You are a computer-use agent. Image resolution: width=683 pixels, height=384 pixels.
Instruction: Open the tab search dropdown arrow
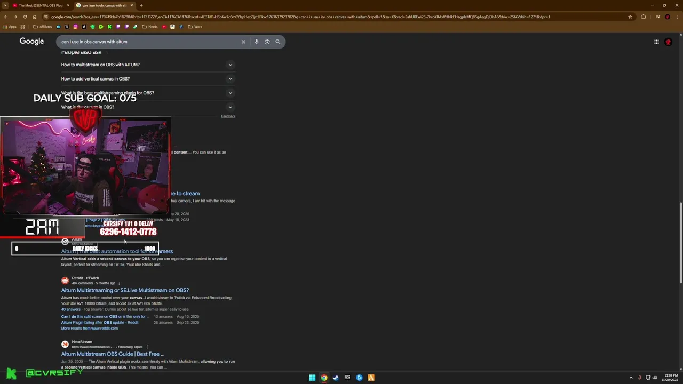(x=5, y=5)
